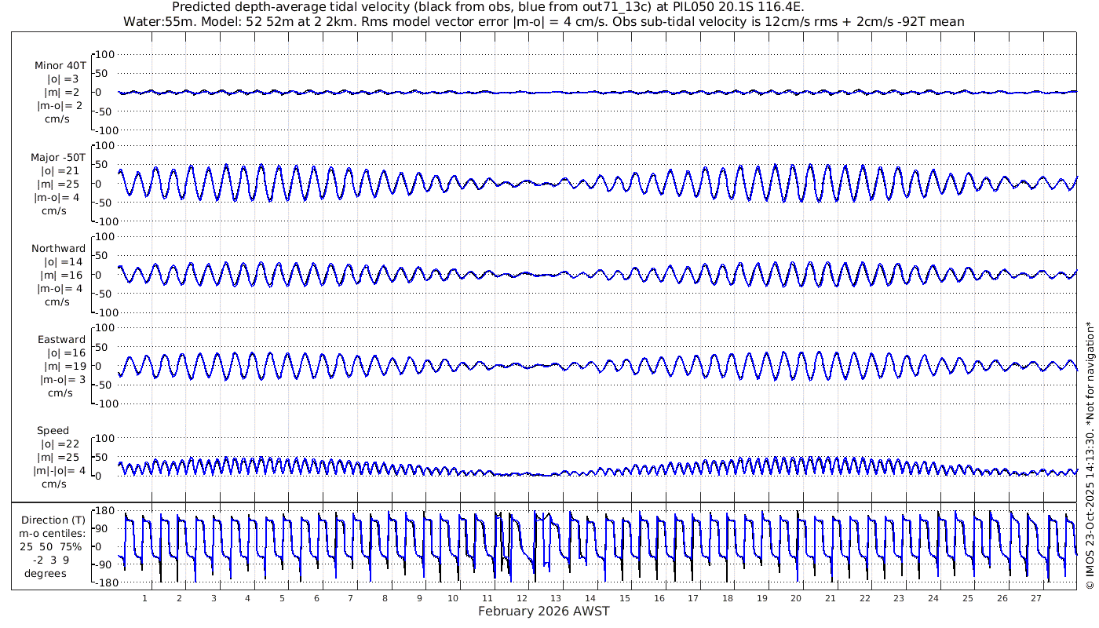The height and width of the screenshot is (628, 1099).
Task: Select day "27" on the date axis
Action: (1036, 598)
